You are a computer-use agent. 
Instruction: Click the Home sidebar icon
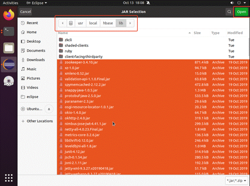point(23,32)
